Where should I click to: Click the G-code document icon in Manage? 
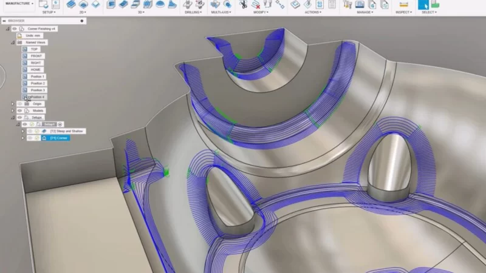pos(372,4)
